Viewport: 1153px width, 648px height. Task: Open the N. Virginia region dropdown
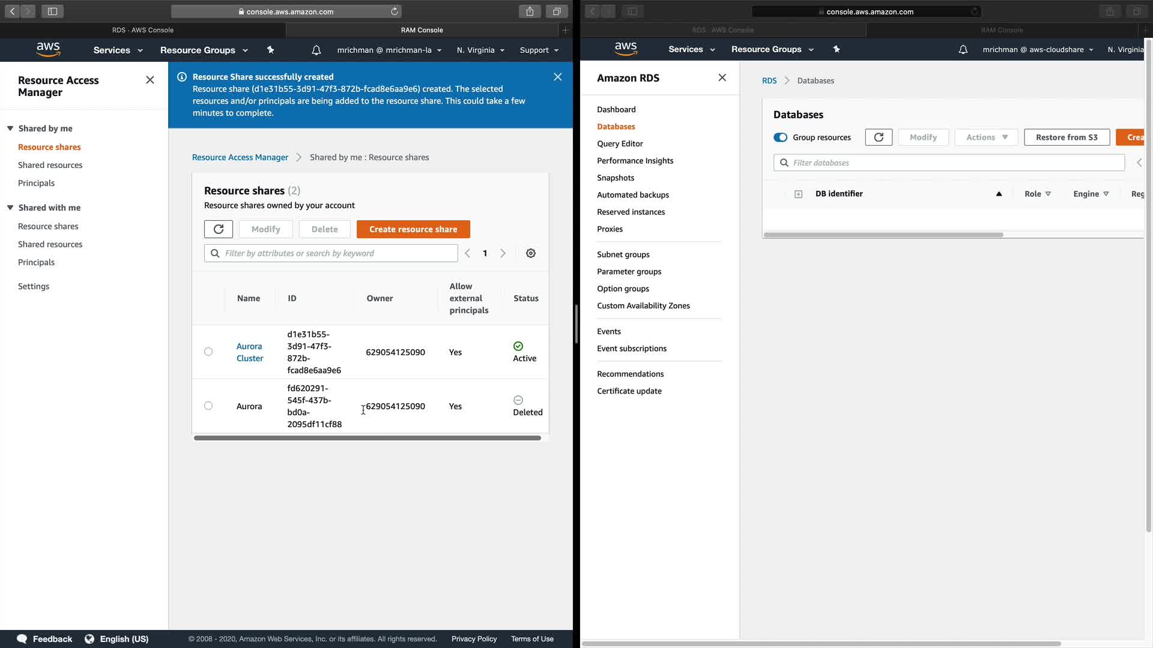point(480,50)
